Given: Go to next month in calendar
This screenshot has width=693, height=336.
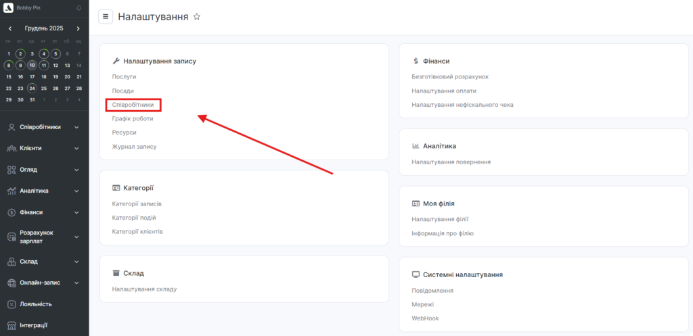Looking at the screenshot, I should point(79,28).
